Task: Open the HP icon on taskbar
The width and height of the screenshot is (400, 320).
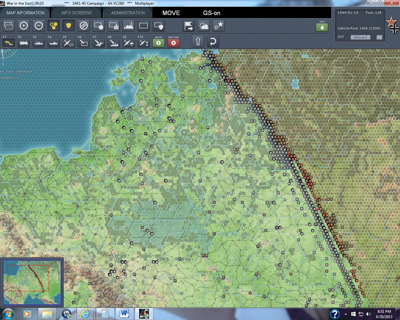Action: [x=67, y=314]
